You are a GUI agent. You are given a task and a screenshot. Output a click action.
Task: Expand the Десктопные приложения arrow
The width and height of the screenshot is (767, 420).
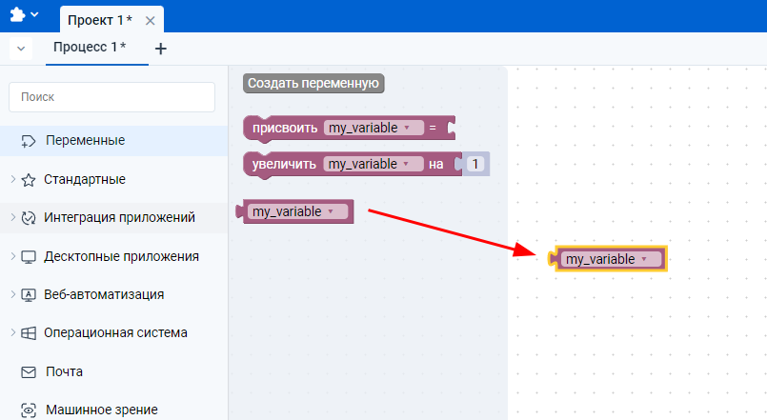(13, 256)
